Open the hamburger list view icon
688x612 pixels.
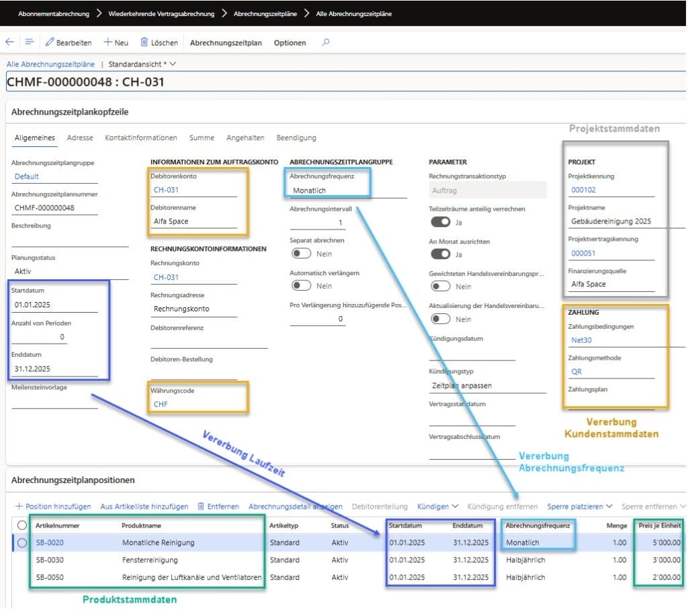[30, 42]
